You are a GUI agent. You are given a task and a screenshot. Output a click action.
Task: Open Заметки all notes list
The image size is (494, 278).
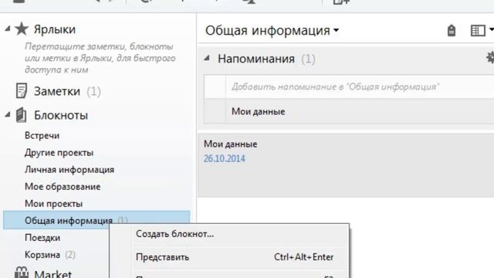57,91
